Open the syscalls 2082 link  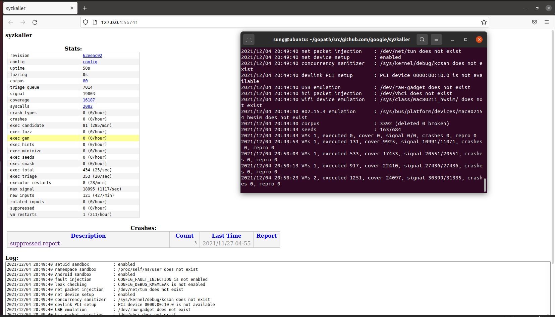point(88,106)
